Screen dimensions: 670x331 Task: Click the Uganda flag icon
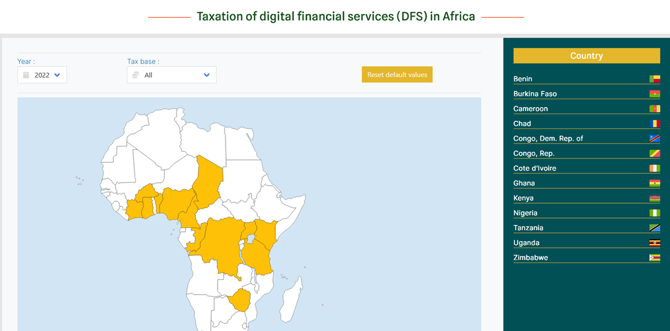(654, 243)
